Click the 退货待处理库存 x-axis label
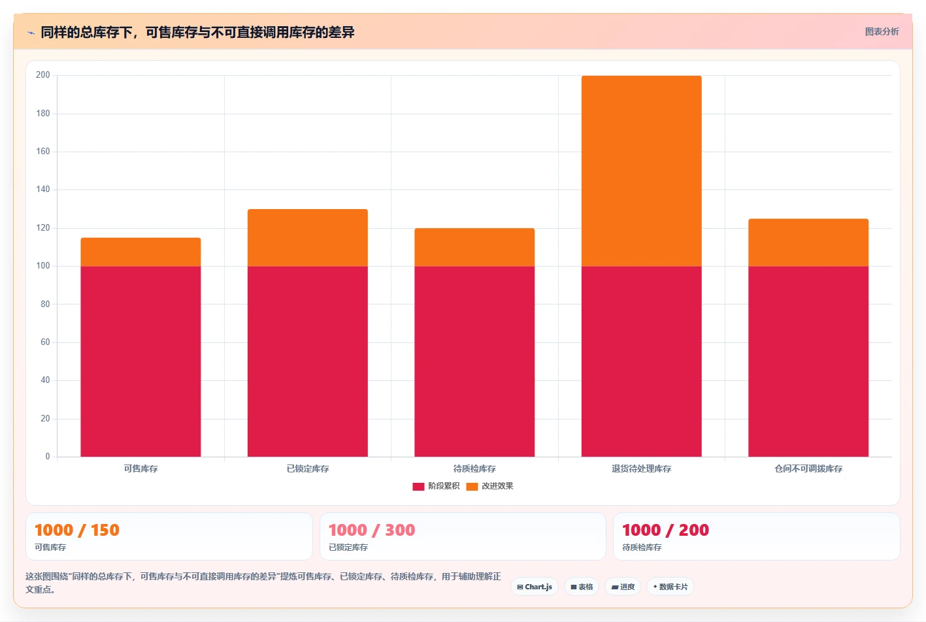926x622 pixels. click(x=642, y=468)
